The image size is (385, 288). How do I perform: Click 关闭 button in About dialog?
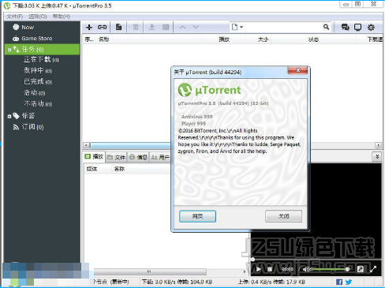(x=283, y=216)
